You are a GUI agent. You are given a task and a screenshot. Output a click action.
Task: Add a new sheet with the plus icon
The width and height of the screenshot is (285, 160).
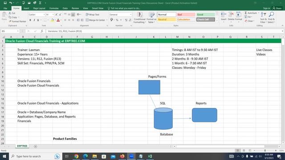tap(36, 146)
